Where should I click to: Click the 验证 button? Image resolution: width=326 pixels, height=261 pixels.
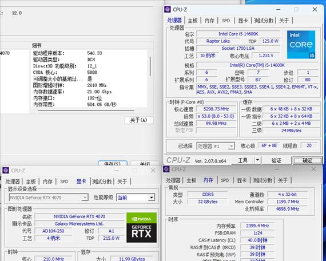[276, 160]
